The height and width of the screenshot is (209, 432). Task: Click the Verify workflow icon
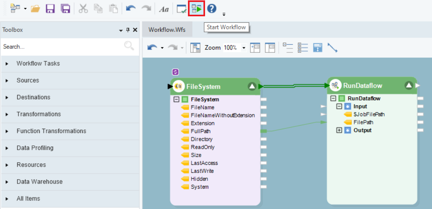[182, 9]
